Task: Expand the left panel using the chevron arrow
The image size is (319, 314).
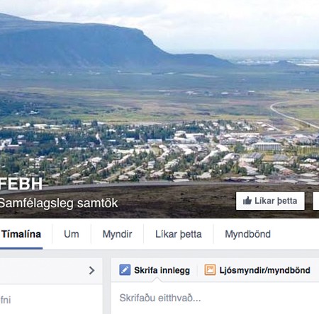Action: pos(91,270)
